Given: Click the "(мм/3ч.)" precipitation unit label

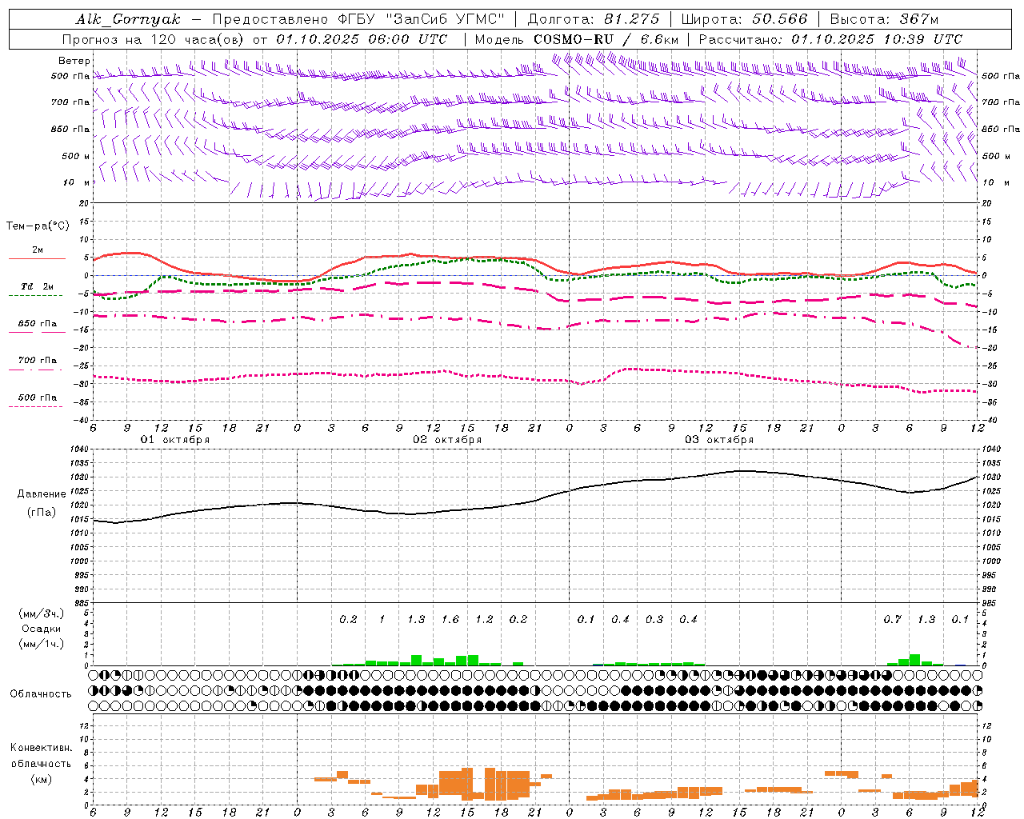Looking at the screenshot, I should pyautogui.click(x=40, y=614).
